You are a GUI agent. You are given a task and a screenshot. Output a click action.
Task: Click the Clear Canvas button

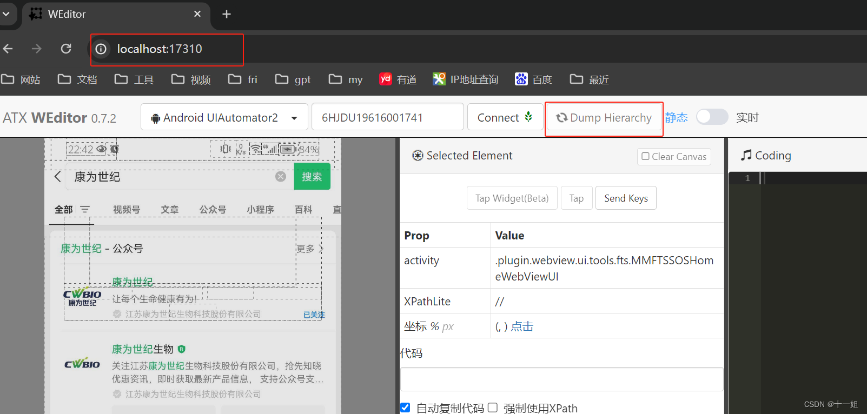[x=674, y=156]
